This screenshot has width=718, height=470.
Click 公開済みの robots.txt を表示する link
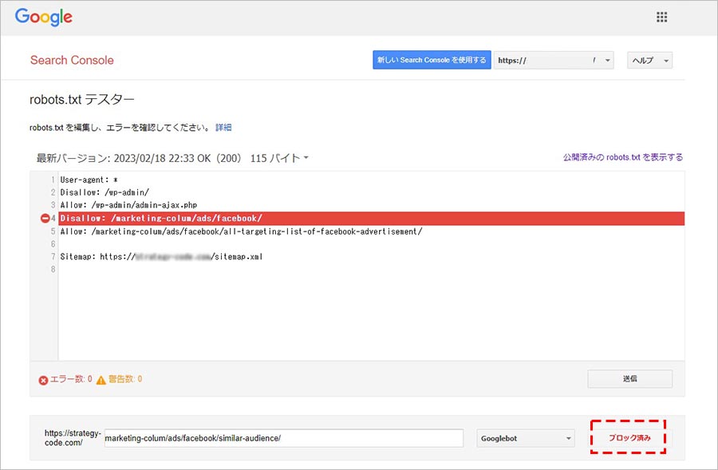(622, 158)
